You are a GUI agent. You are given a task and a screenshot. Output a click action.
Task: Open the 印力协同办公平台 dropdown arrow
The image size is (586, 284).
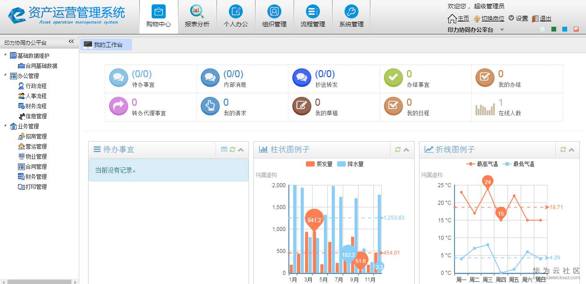(502, 30)
